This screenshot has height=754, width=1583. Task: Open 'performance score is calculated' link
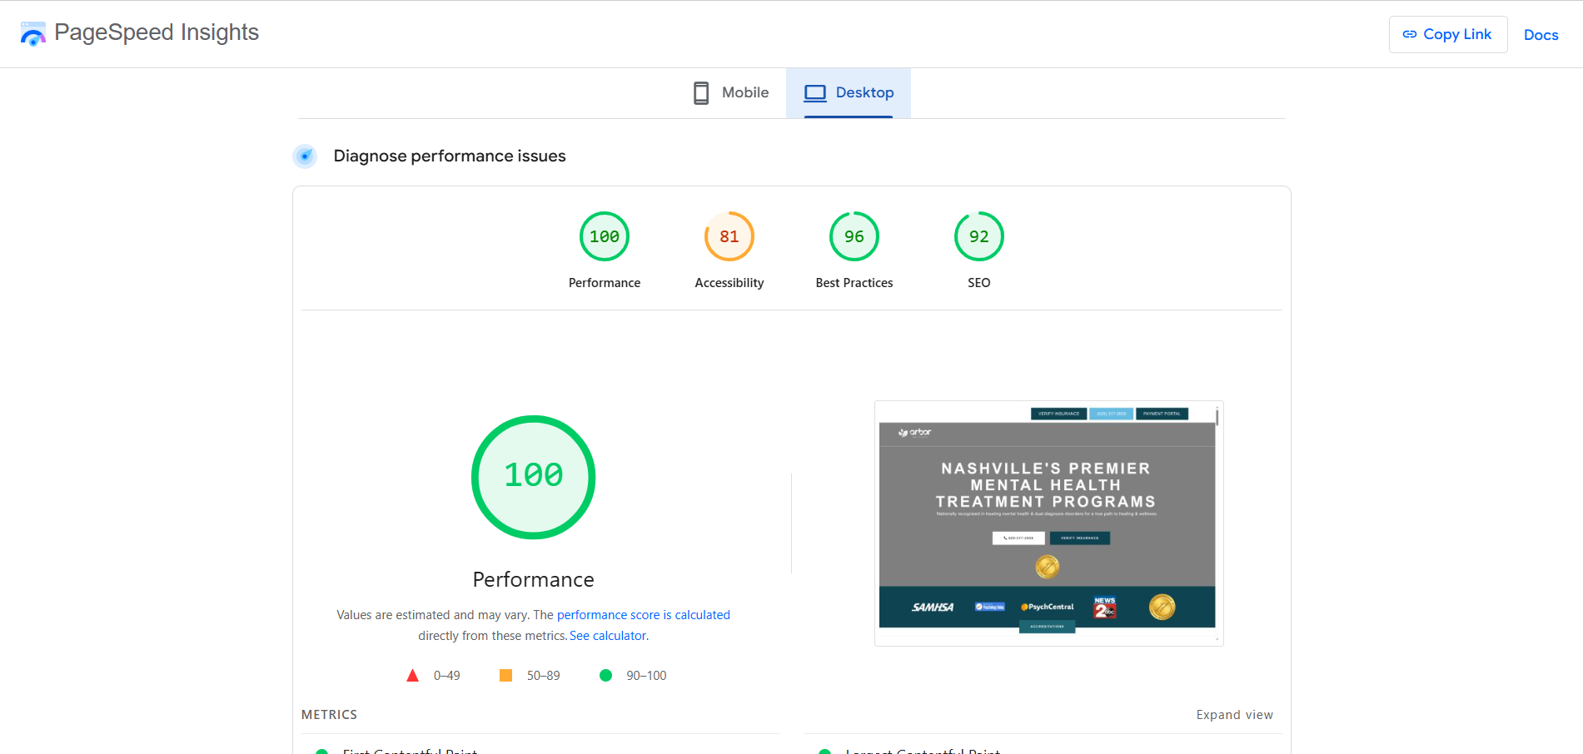643,615
